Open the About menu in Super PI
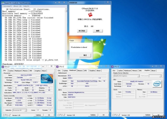This screenshot has height=119, width=167. (x=17, y=6)
